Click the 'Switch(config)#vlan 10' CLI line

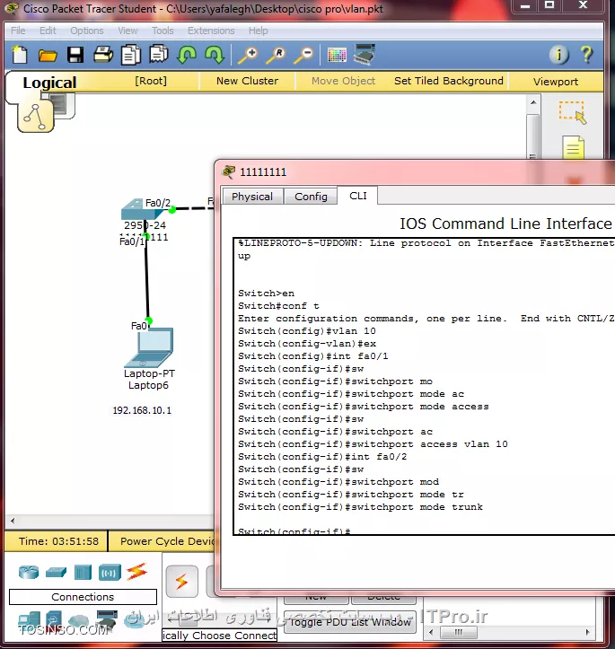point(307,330)
